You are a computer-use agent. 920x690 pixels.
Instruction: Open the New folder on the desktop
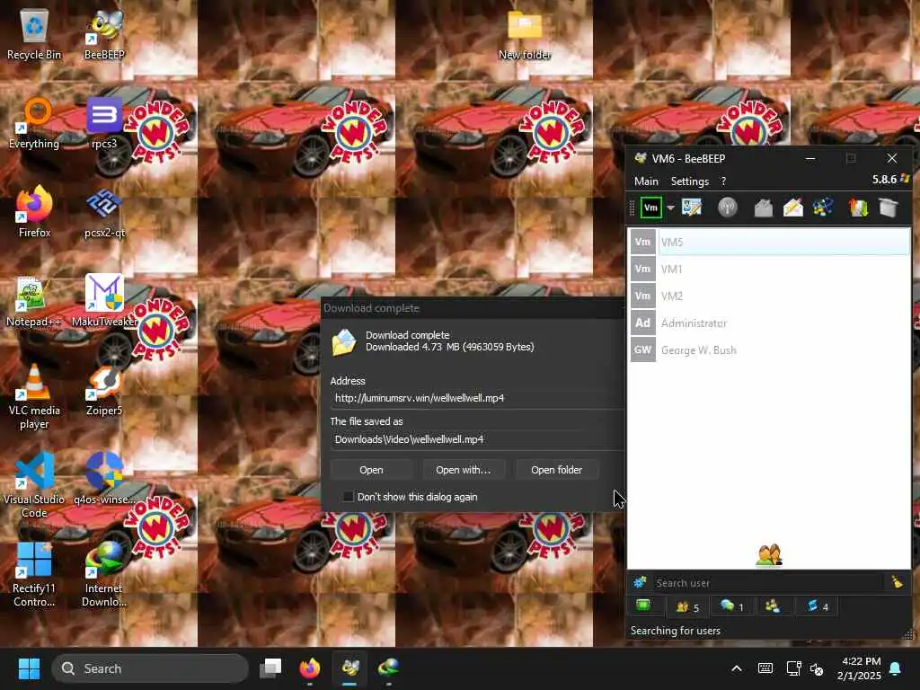point(525,35)
